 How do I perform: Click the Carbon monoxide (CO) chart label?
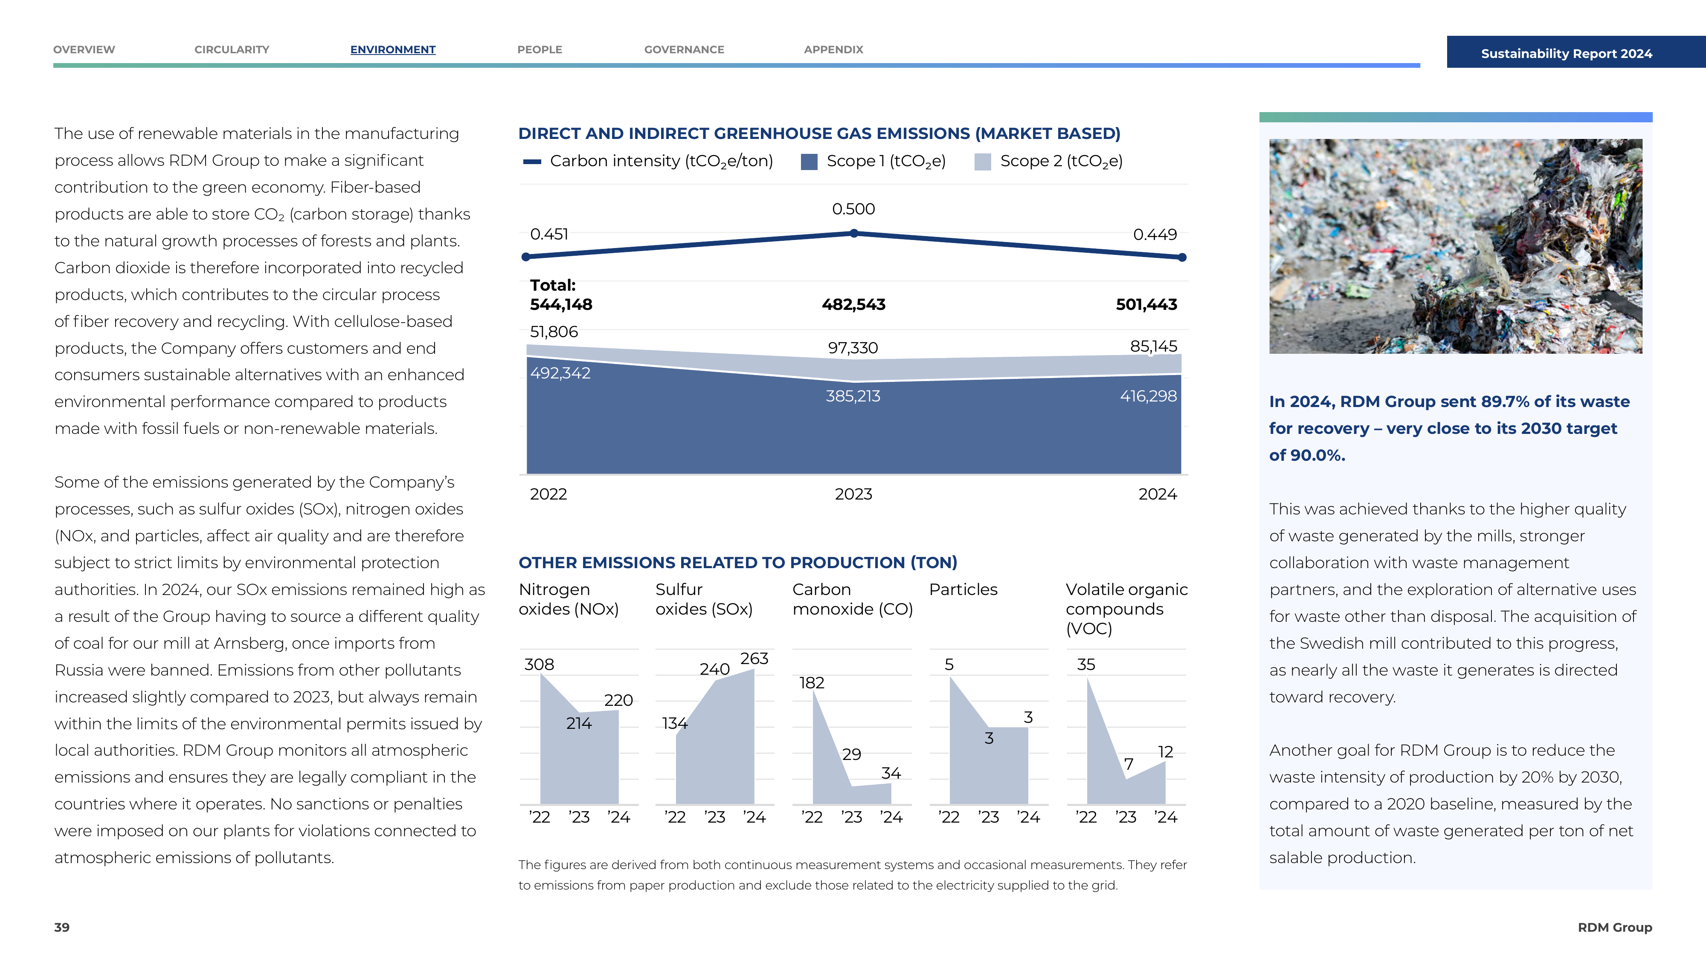coord(852,599)
